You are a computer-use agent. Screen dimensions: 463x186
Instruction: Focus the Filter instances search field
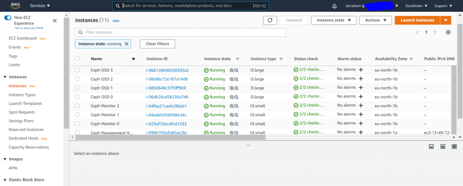(181, 32)
